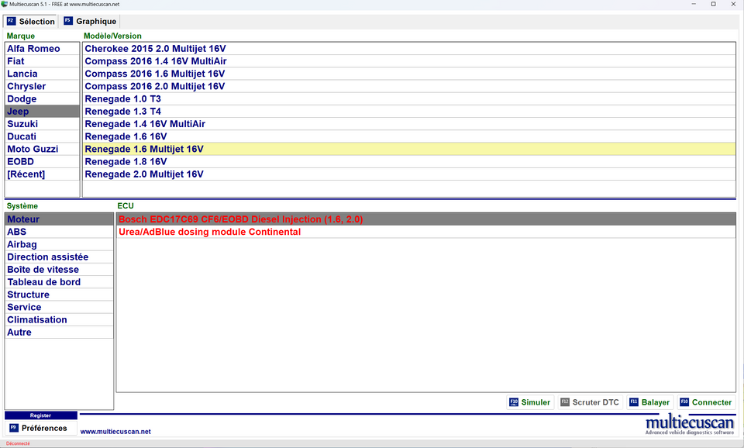Choose Renegade 1.3 T4 model

tap(409, 112)
